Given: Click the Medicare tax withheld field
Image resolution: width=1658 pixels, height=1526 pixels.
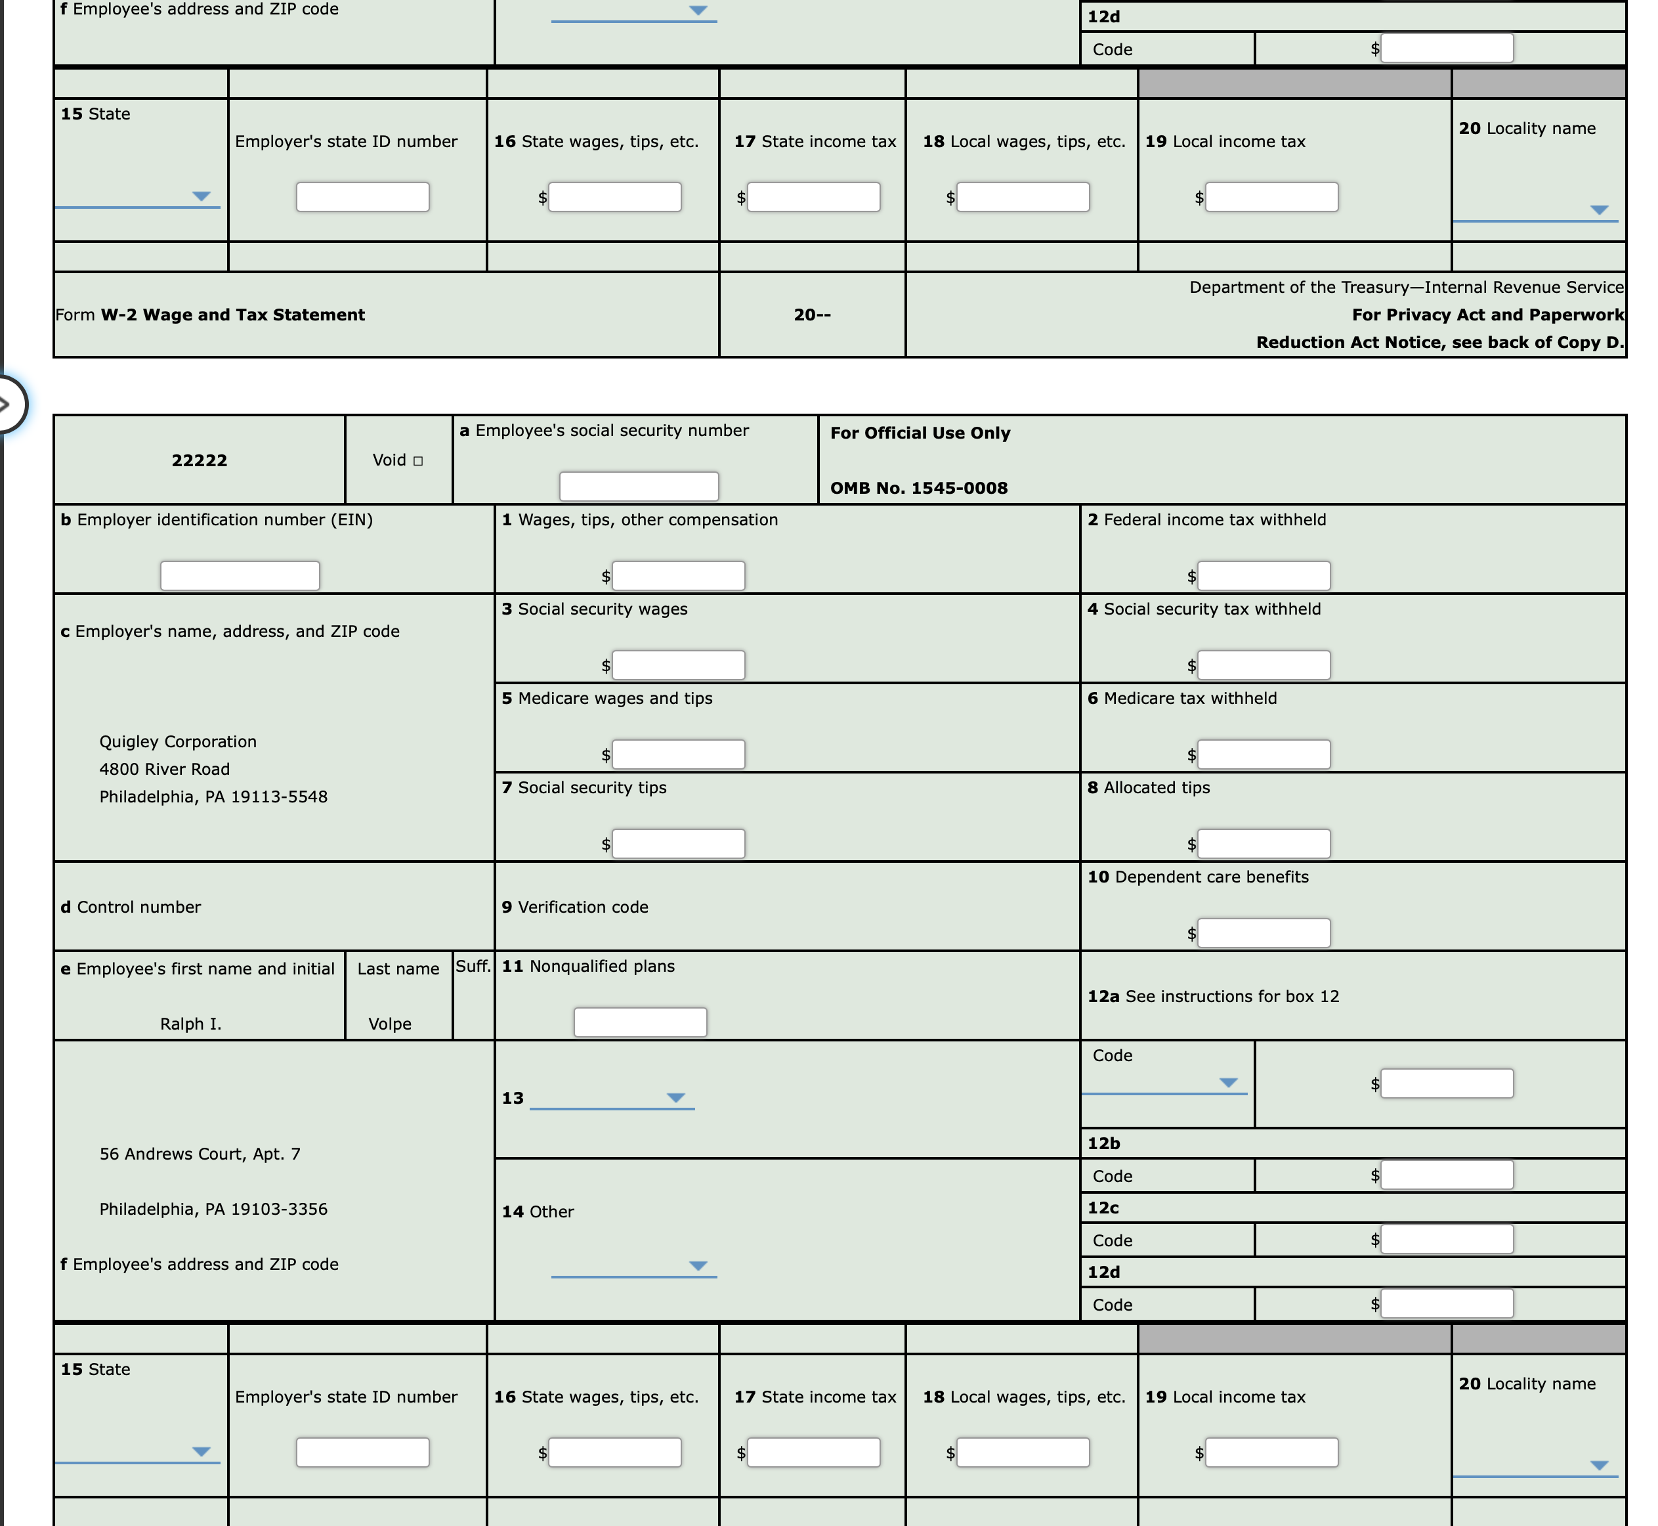Looking at the screenshot, I should click(1264, 754).
